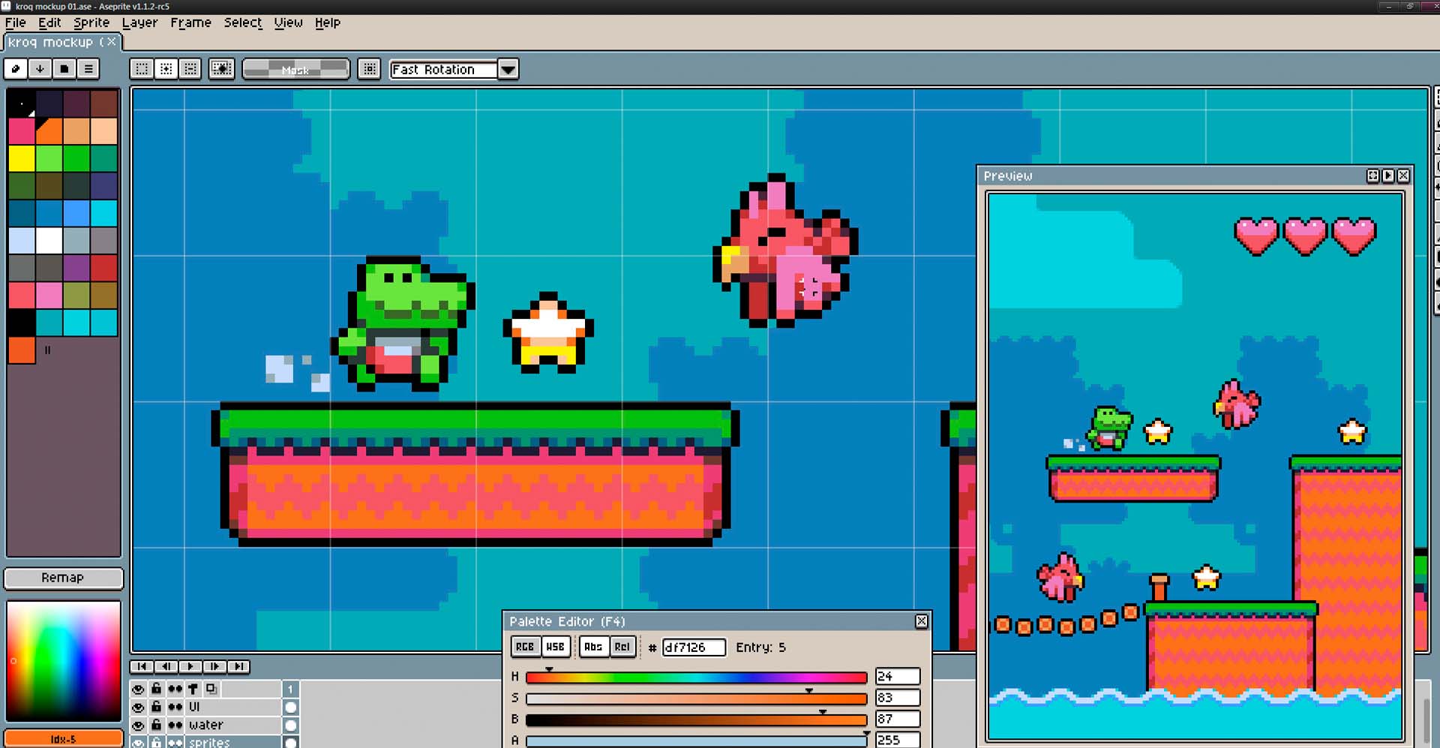
Task: Expand the brush options menu icon
Action: pos(88,68)
